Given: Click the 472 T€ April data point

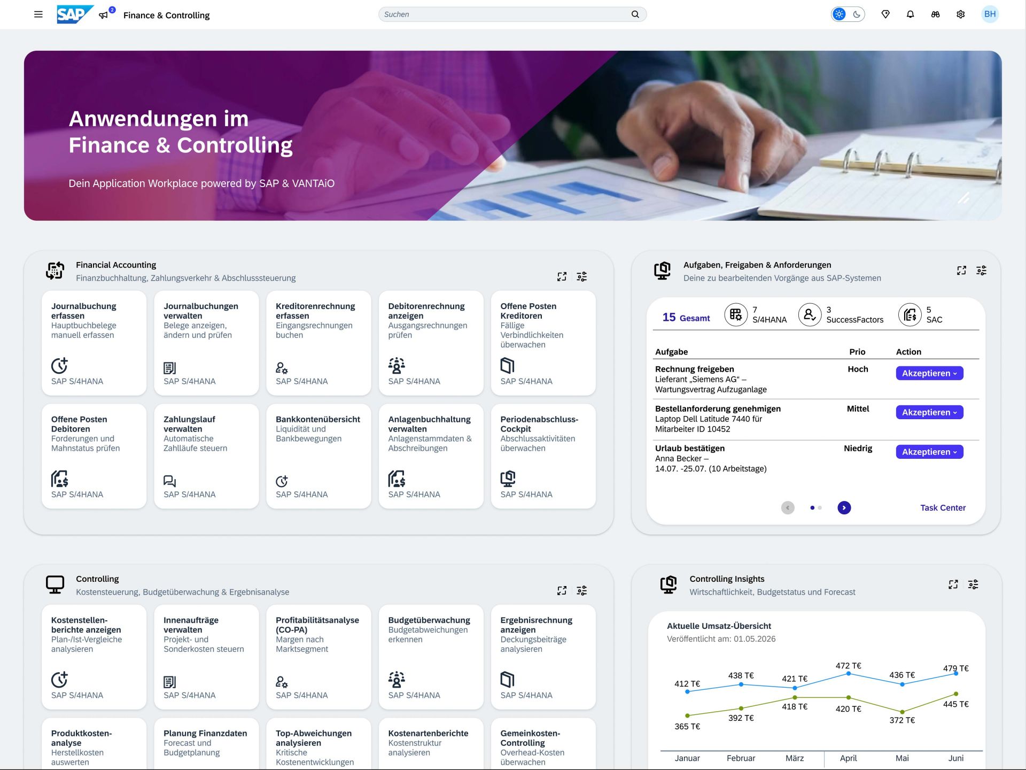Looking at the screenshot, I should click(848, 673).
